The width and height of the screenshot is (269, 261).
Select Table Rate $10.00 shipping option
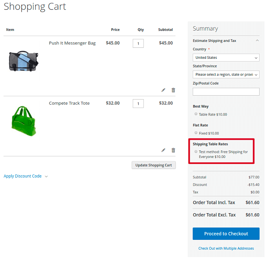[x=196, y=114]
